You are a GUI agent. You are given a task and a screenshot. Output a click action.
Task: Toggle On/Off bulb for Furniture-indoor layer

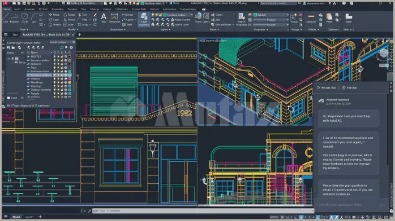pos(54,71)
